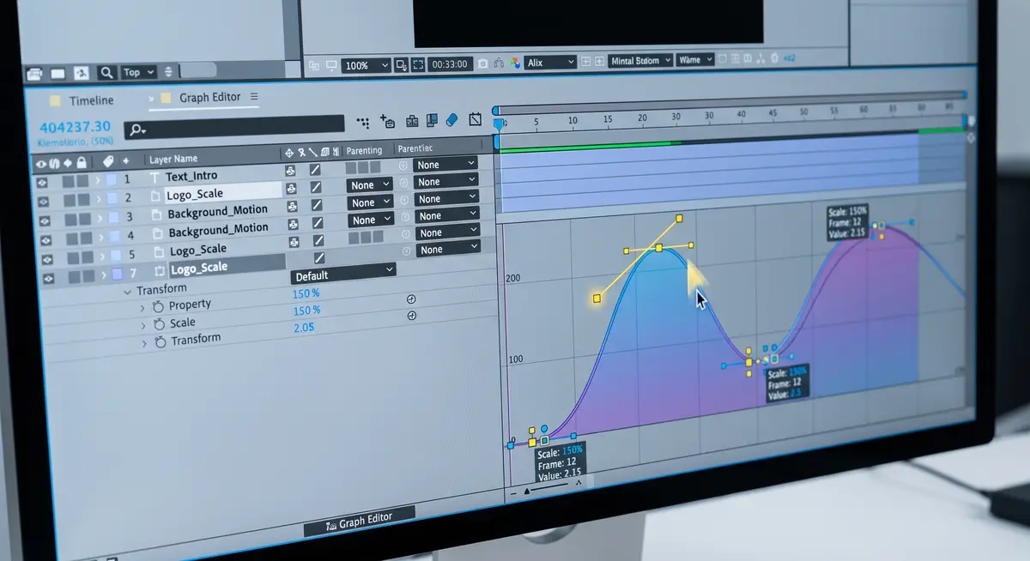Hide the Text_Intro layer via its eye icon
This screenshot has width=1030, height=561.
pos(43,182)
